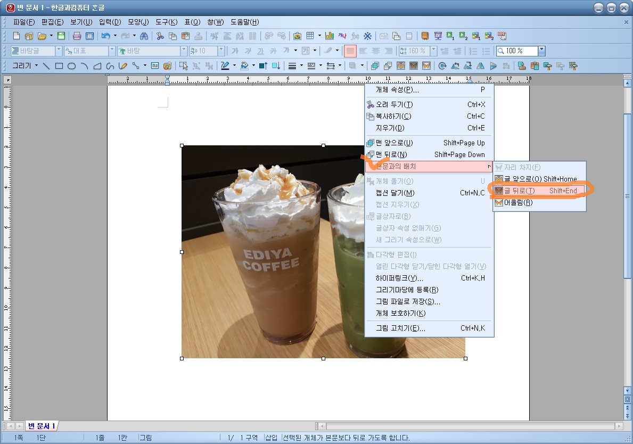
Task: Select 캡션 달기(M) menu entry
Action: point(429,193)
